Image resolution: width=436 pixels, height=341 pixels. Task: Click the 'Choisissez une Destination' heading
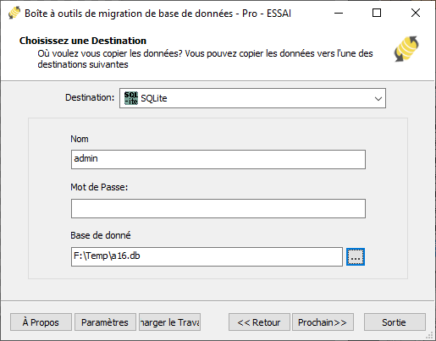point(83,41)
